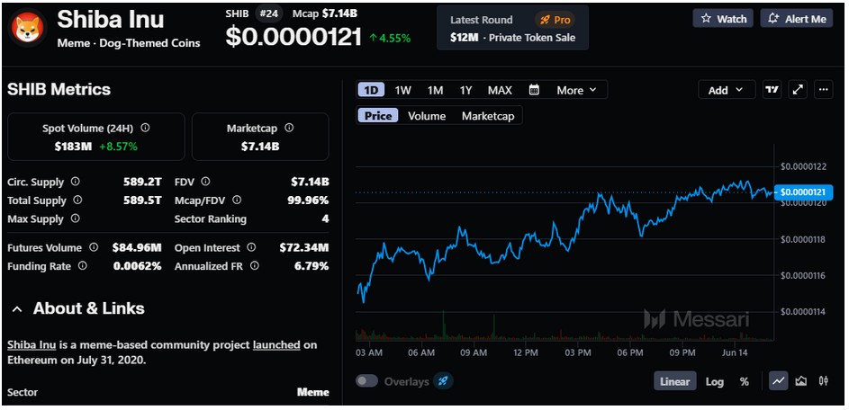Screen dimensions: 849x410
Task: Select the 1Y time range
Action: point(465,90)
